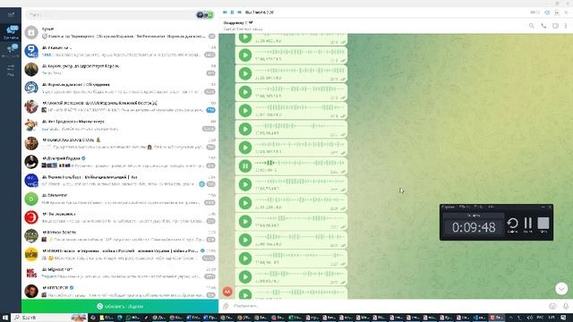The height and width of the screenshot is (322, 573).
Task: Open the Windows notification center
Action: point(563,318)
